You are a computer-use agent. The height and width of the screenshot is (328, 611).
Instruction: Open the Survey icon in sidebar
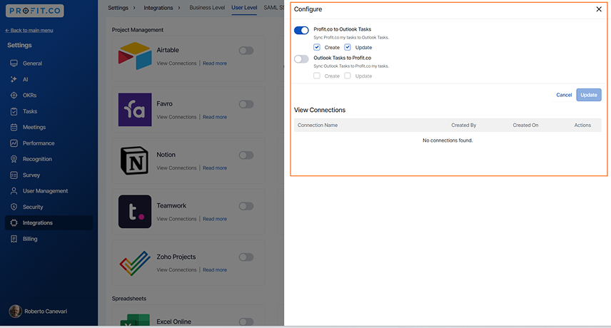pos(14,175)
